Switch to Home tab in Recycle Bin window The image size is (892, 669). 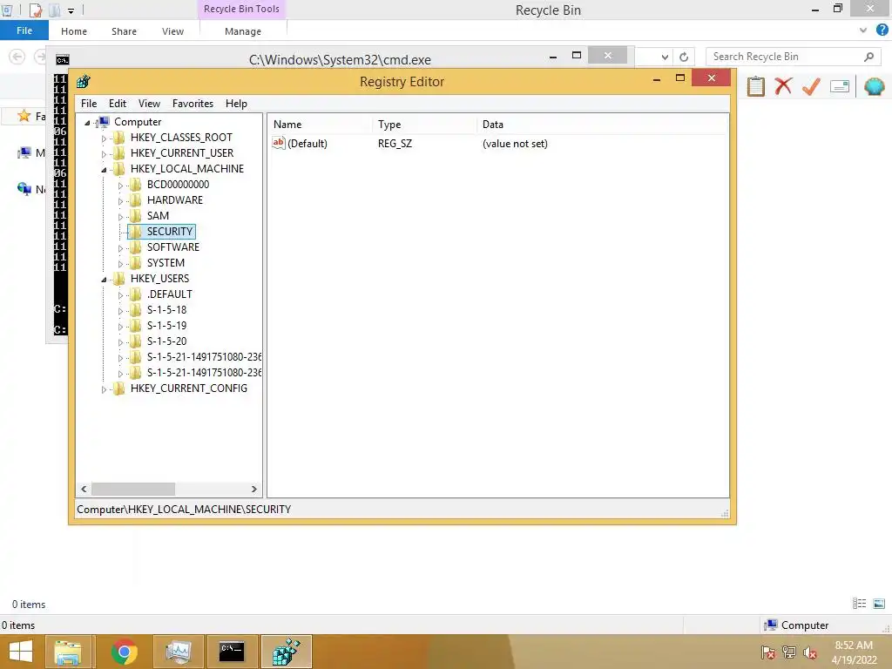[x=74, y=31]
